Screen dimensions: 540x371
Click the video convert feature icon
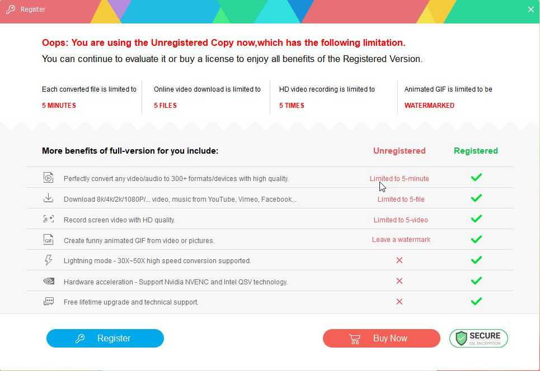[x=49, y=178]
